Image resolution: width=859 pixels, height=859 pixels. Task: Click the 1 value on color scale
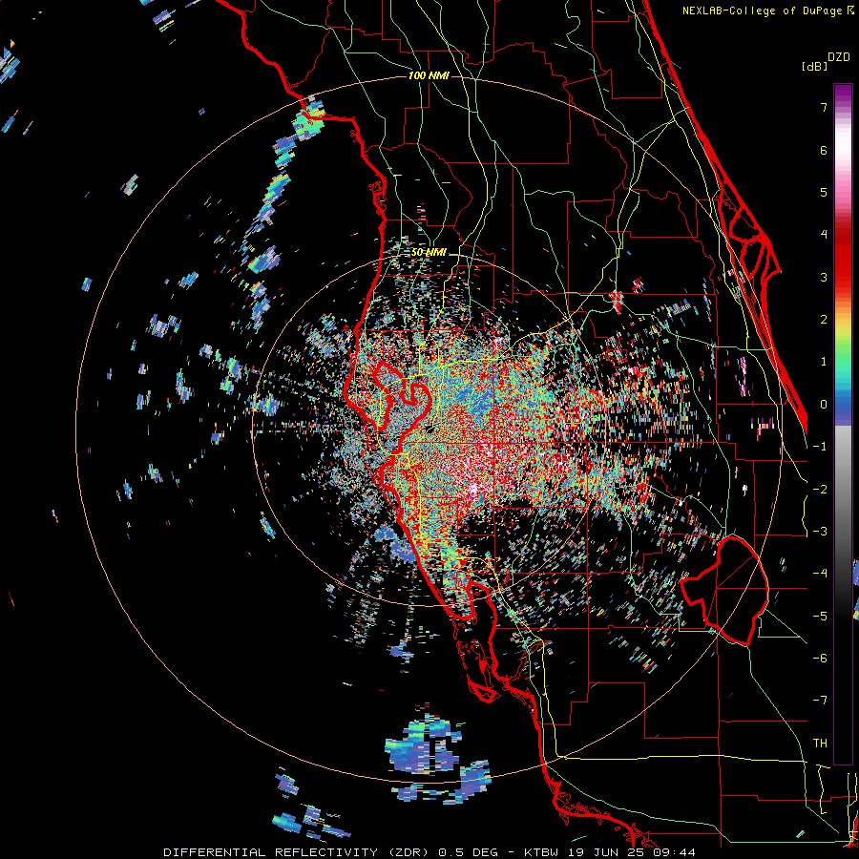pos(824,362)
